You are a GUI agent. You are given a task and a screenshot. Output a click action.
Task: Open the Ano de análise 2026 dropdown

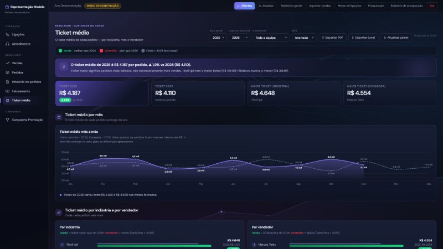239,38
